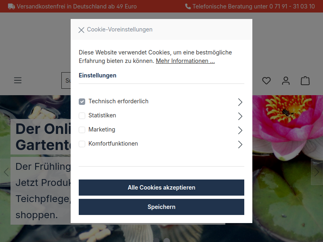Close the Cookie-Voreinstellungen dialog with X

point(82,30)
